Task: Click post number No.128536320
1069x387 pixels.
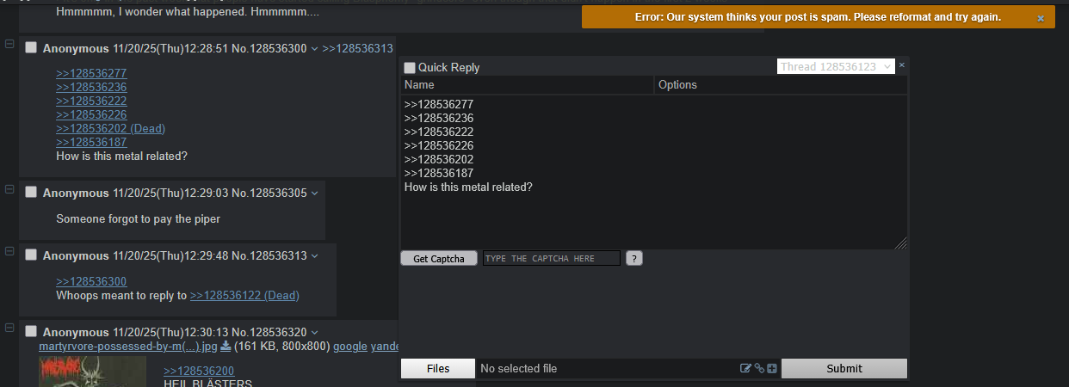Action: click(x=269, y=332)
